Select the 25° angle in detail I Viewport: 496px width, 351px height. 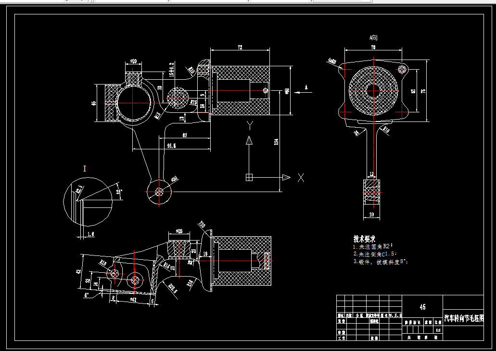coord(119,192)
